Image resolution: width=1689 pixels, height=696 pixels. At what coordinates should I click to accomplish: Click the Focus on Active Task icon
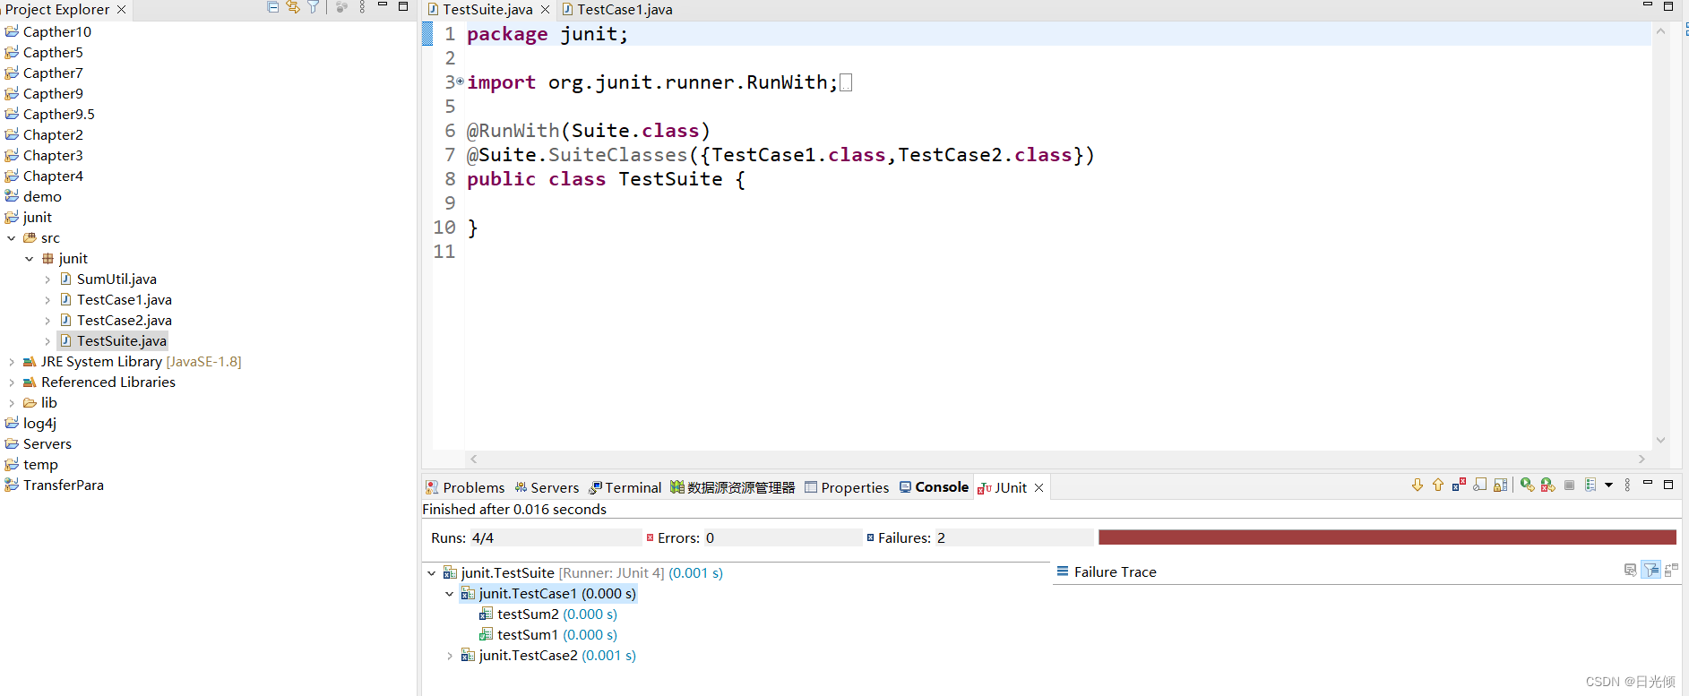tap(341, 7)
